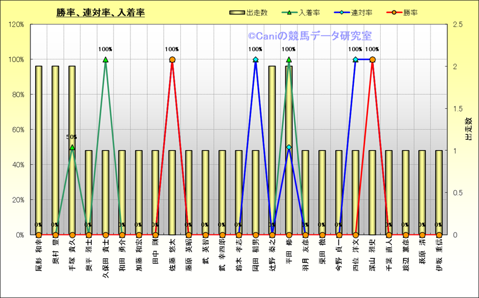Click the orange 100% marker above 深山 雅史
This screenshot has width=479, height=298.
pyautogui.click(x=373, y=60)
